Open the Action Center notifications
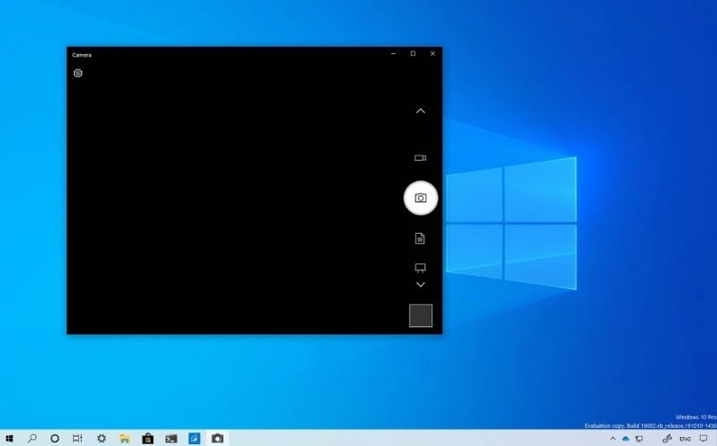Image resolution: width=717 pixels, height=446 pixels. tap(703, 439)
